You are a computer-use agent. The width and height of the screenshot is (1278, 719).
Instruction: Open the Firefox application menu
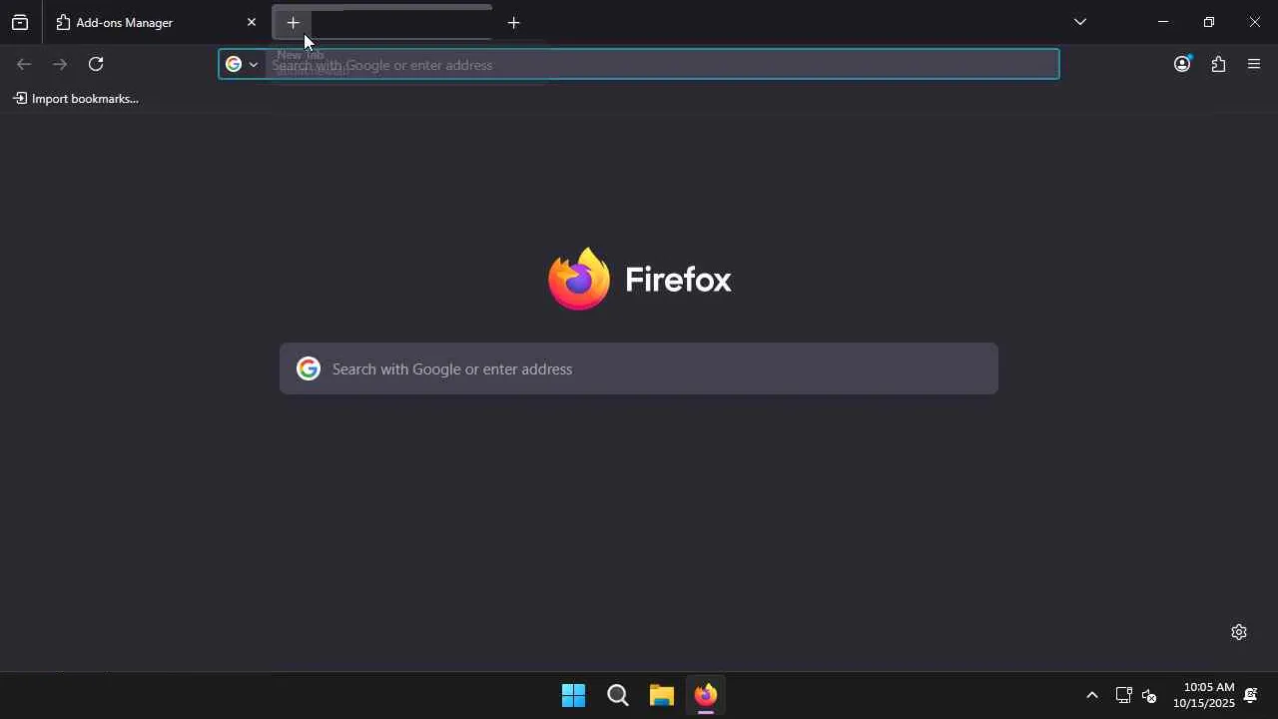click(x=1254, y=64)
